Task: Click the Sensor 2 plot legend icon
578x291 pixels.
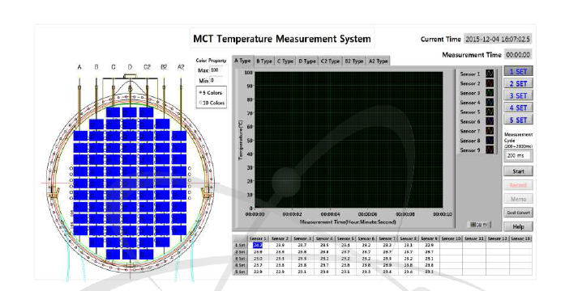Action: click(x=490, y=83)
